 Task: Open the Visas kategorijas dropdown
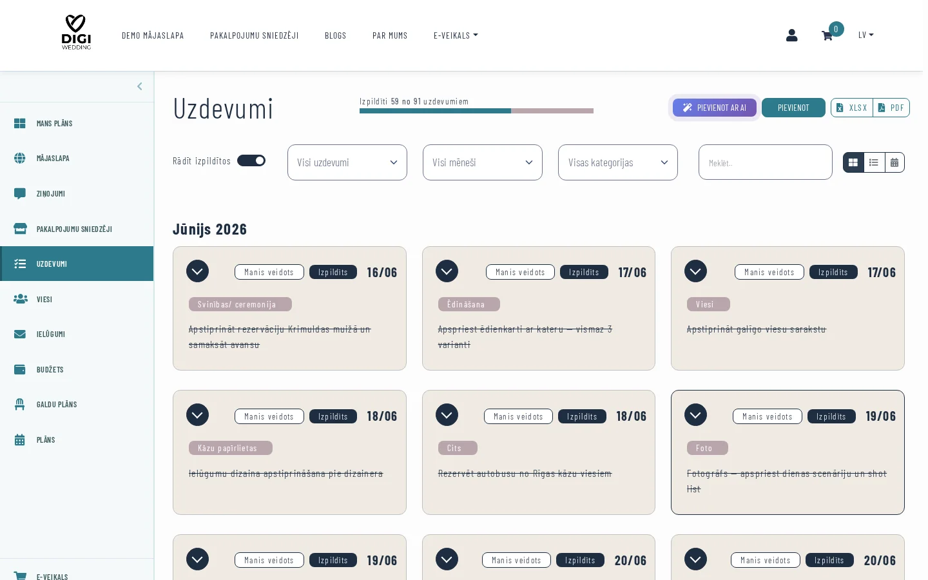(x=617, y=162)
